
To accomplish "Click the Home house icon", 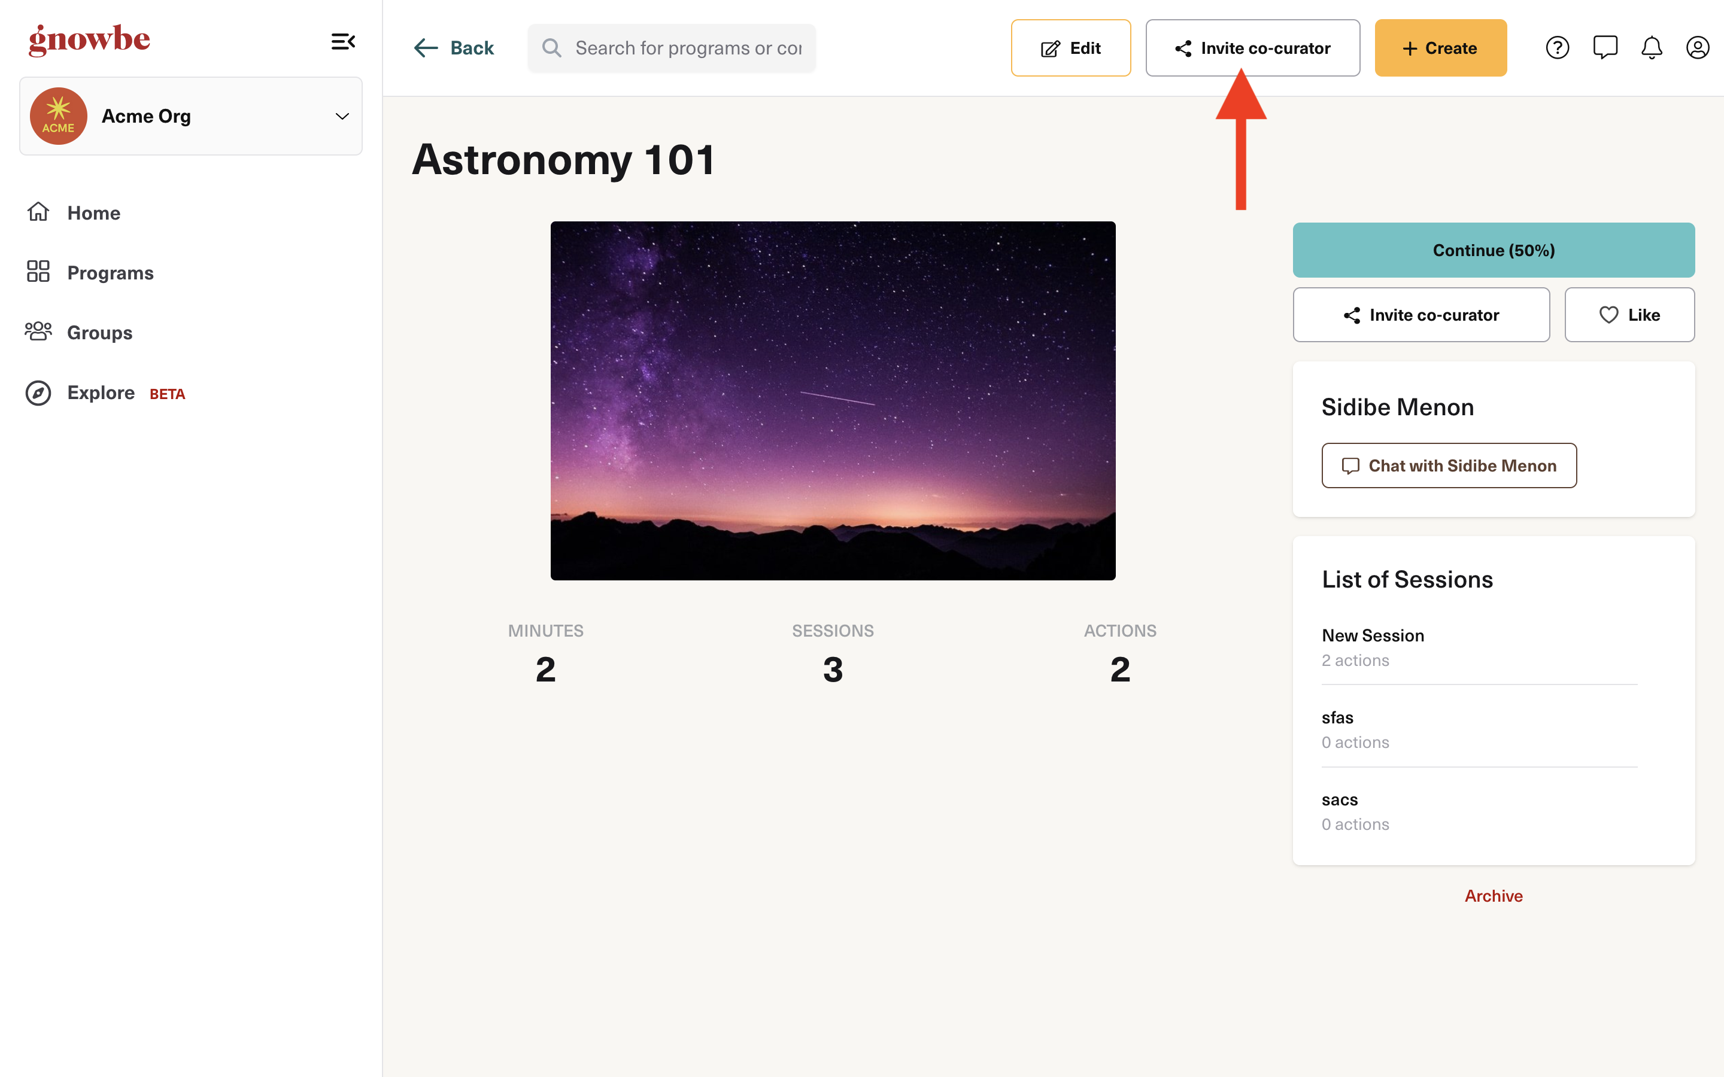I will pos(38,212).
